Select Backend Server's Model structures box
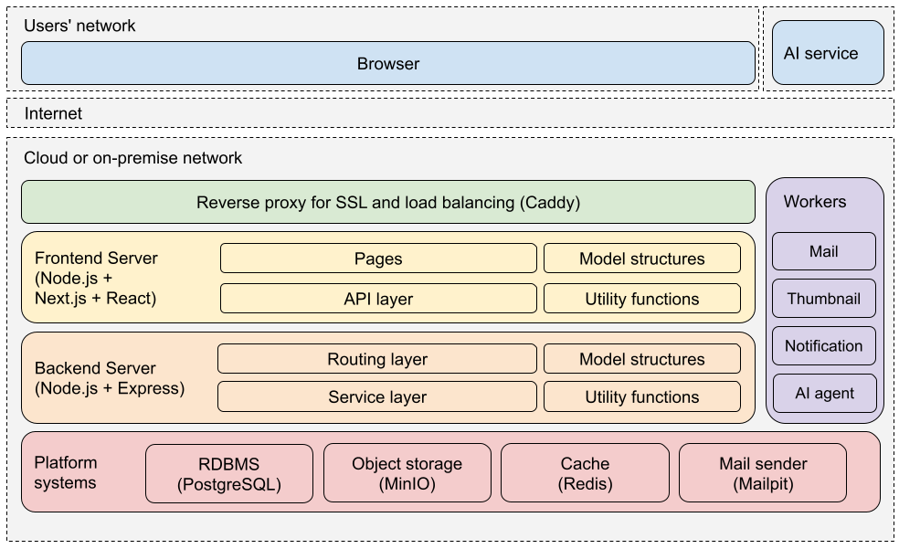Viewport: 899px width, 549px height. click(x=641, y=359)
